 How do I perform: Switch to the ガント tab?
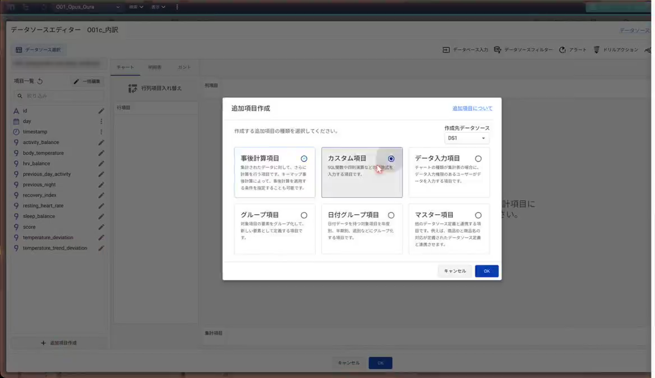tap(184, 67)
